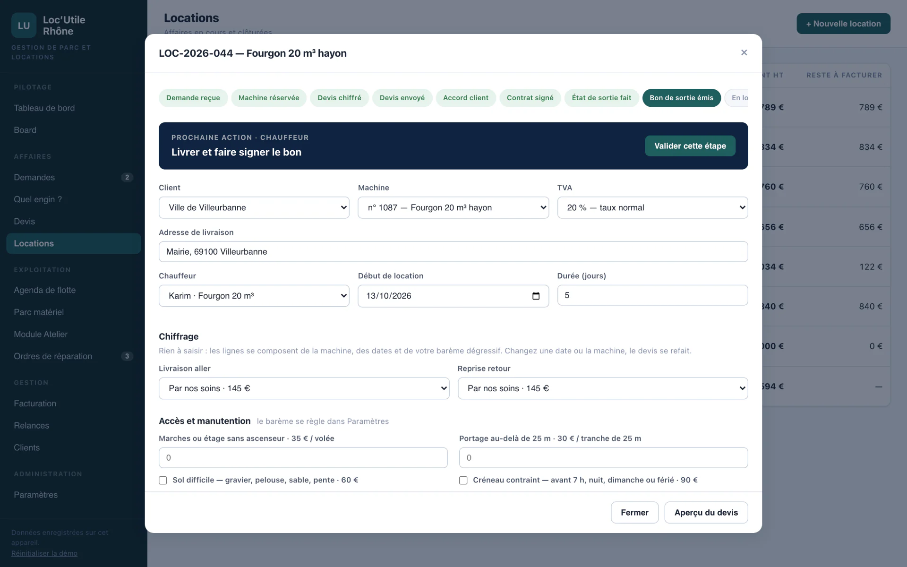907x567 pixels.
Task: Open the Machine selection dropdown
Action: point(453,207)
